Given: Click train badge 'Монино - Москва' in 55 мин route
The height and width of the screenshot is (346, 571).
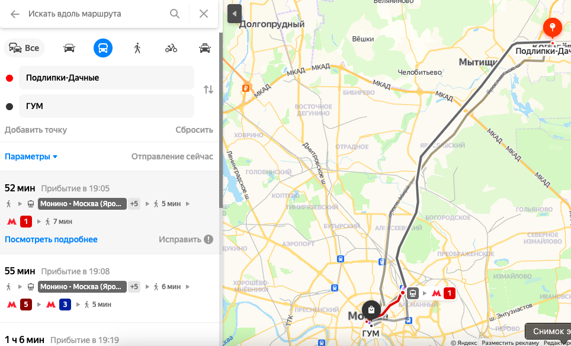Looking at the screenshot, I should pyautogui.click(x=82, y=287).
